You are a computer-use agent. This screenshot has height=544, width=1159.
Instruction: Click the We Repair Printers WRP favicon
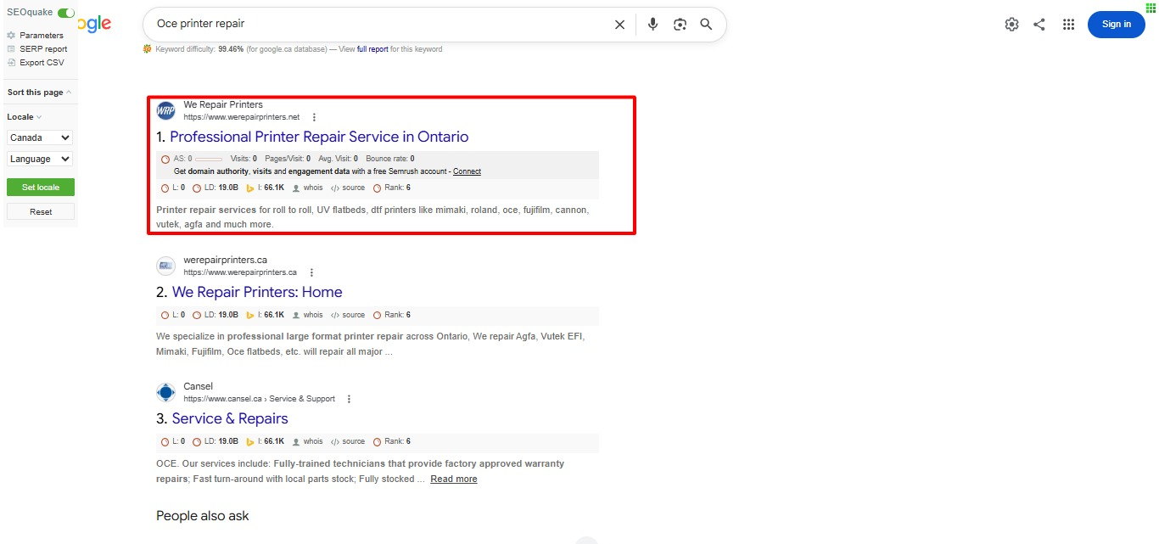[x=165, y=111]
